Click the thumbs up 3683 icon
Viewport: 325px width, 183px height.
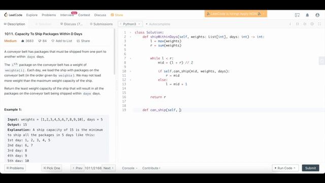coord(23,41)
